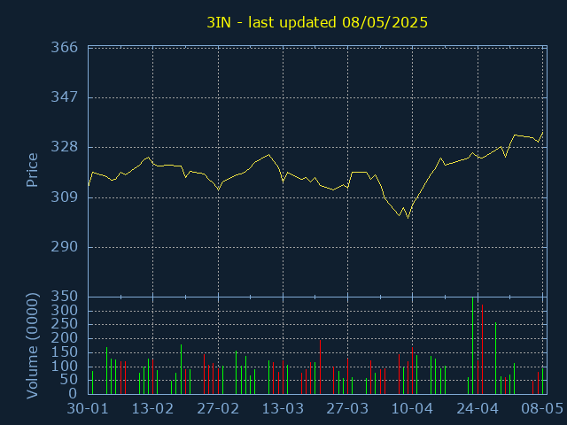Click the 250 volume axis label
The width and height of the screenshot is (567, 425).
point(65,325)
